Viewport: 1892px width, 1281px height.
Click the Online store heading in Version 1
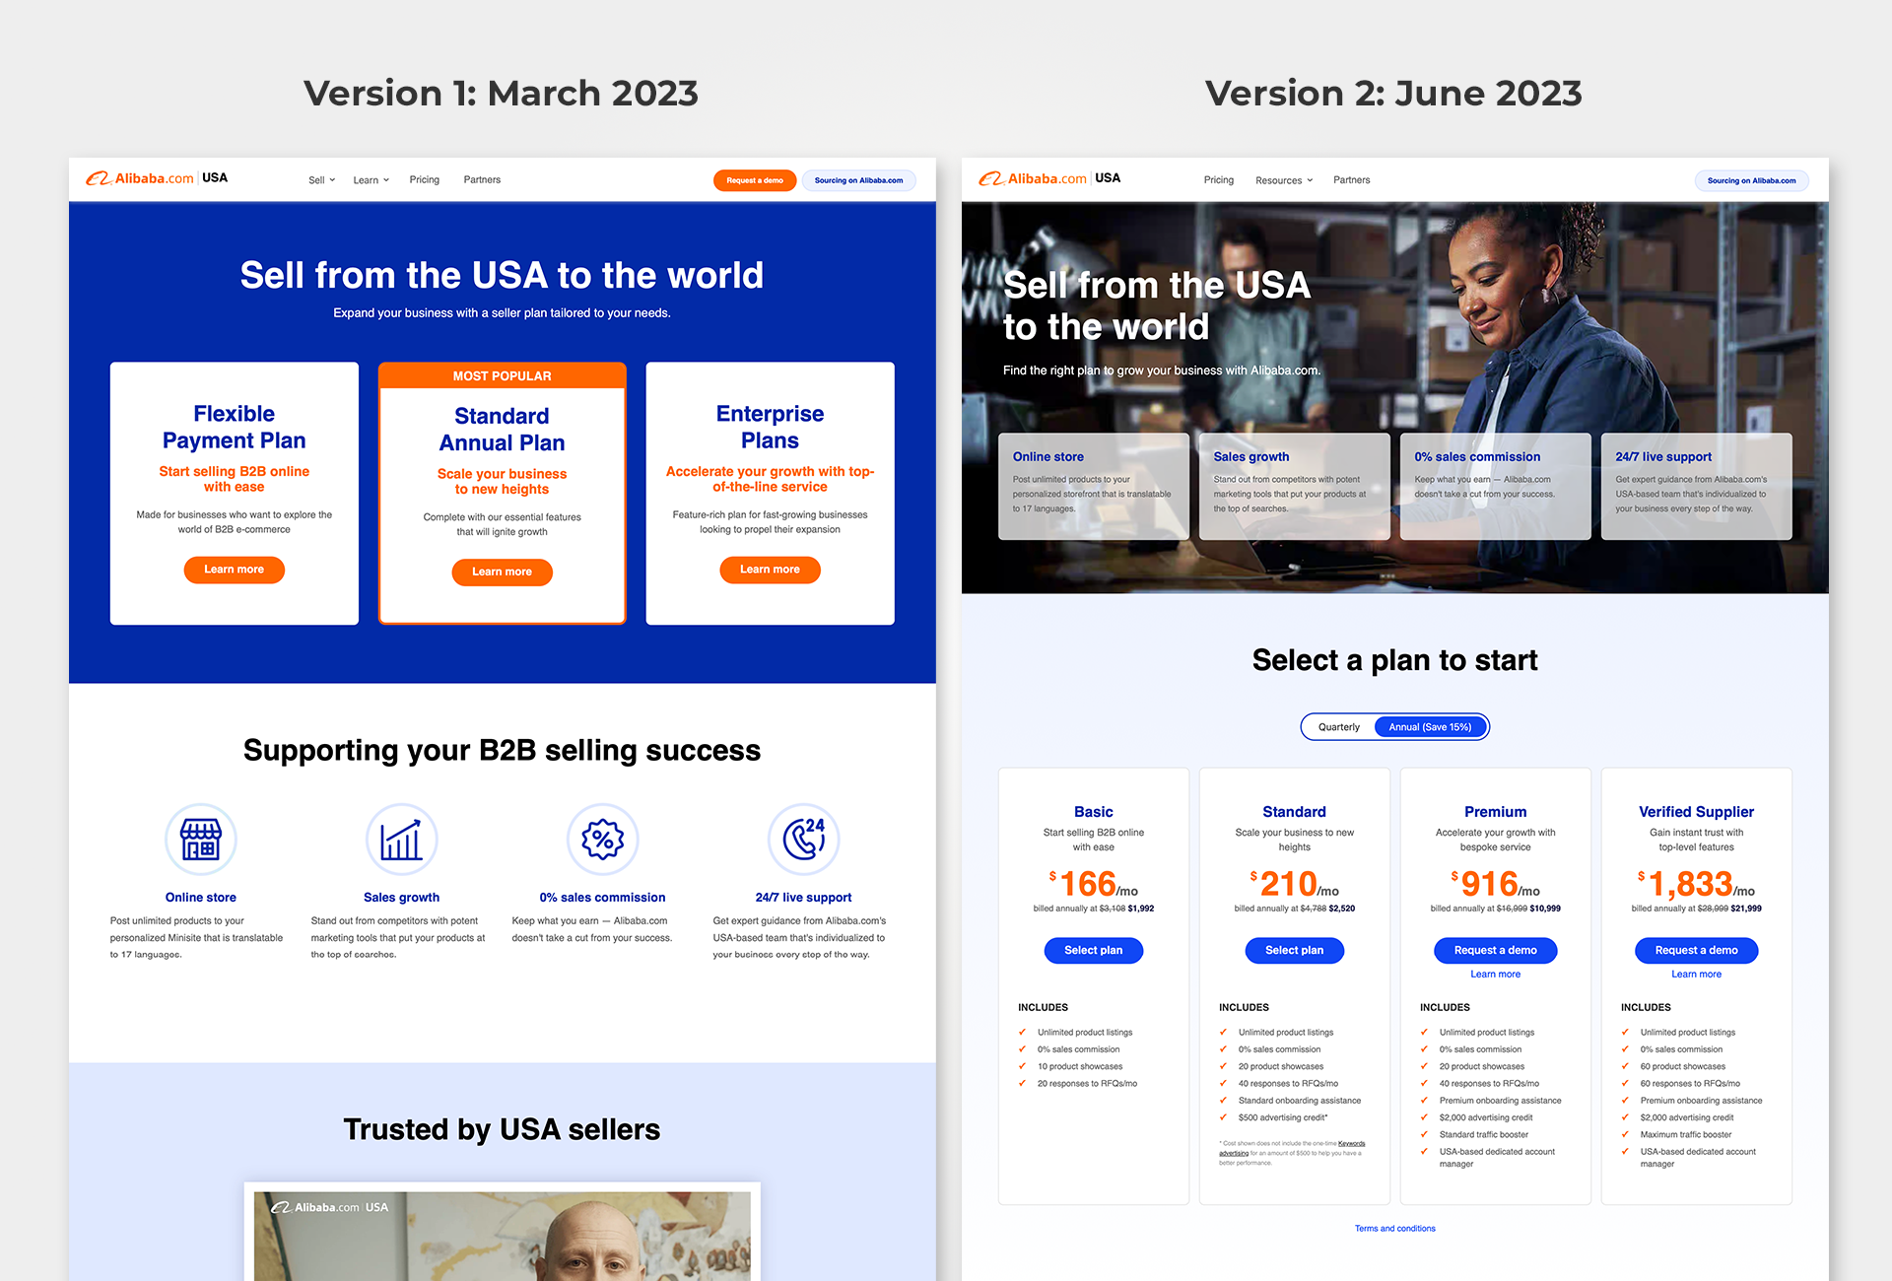tap(201, 898)
